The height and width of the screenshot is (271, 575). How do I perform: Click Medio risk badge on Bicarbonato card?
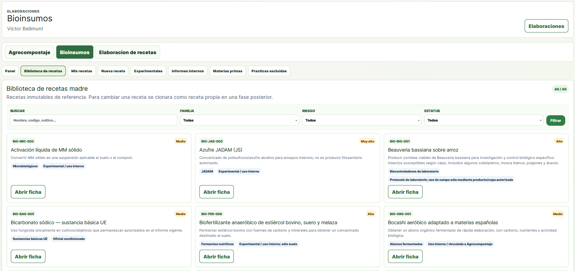[181, 214]
